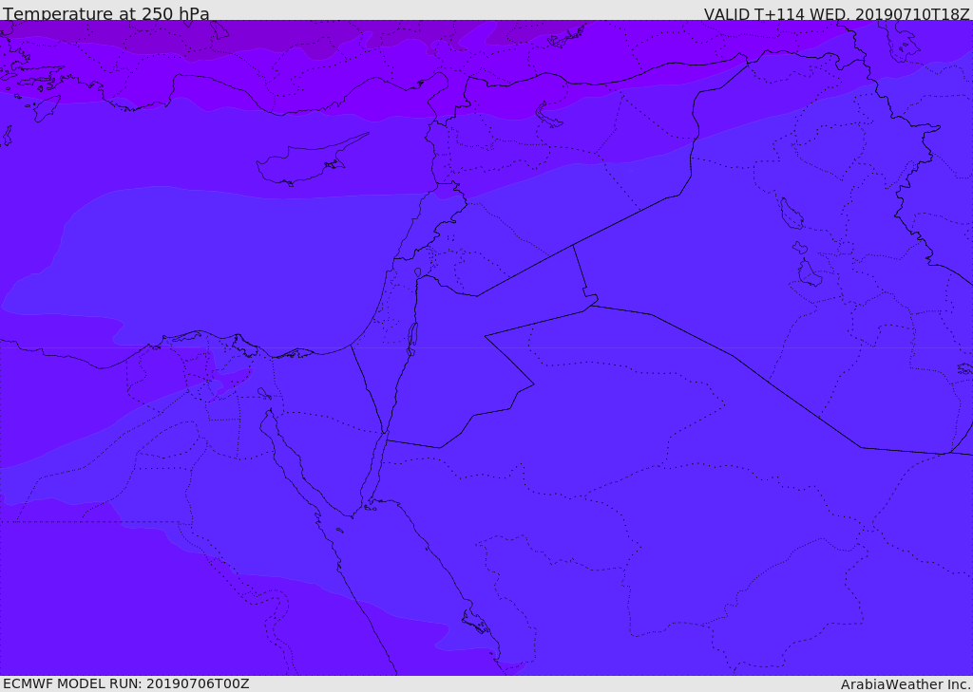Click the VALID T+114 timestamp text

[836, 14]
